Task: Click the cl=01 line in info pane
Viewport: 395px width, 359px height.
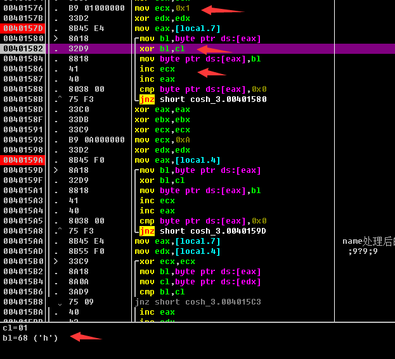Action: pyautogui.click(x=15, y=328)
